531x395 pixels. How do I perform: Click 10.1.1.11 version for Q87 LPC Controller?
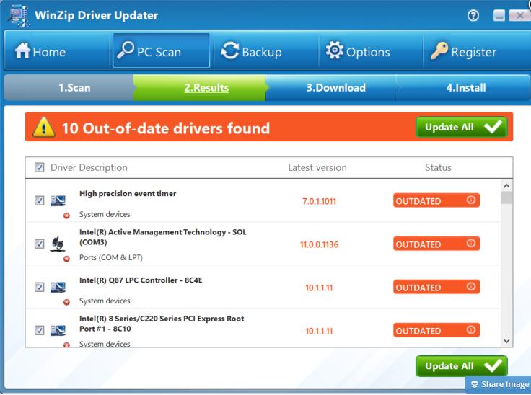319,288
